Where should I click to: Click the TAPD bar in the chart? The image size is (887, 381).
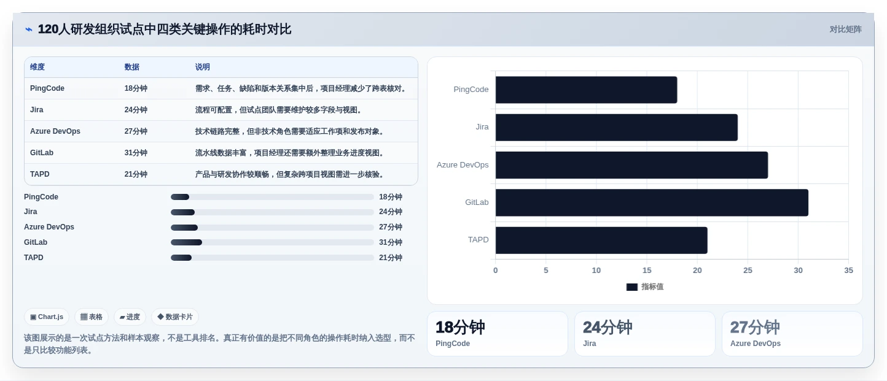601,241
